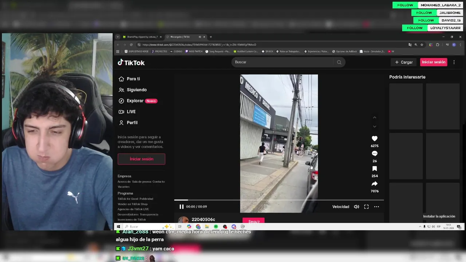Screen dimensions: 466x262
Task: Open a new browser tab
Action: 211,37
